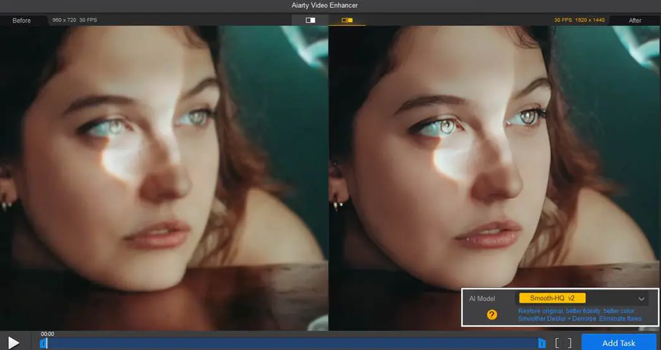Select the Before label tab
The image size is (661, 350).
pos(21,21)
